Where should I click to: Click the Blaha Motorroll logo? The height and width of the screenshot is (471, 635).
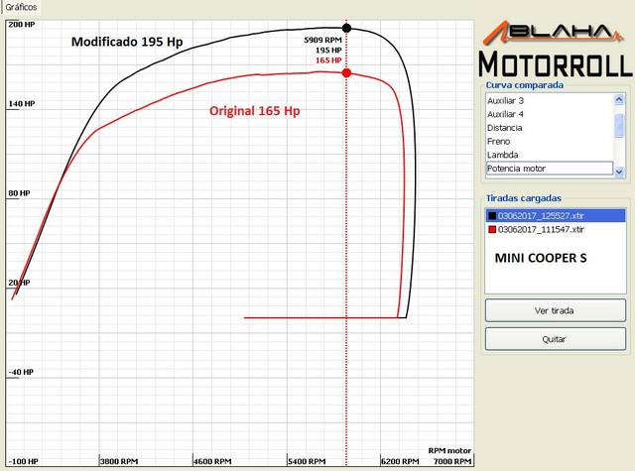tap(556, 48)
